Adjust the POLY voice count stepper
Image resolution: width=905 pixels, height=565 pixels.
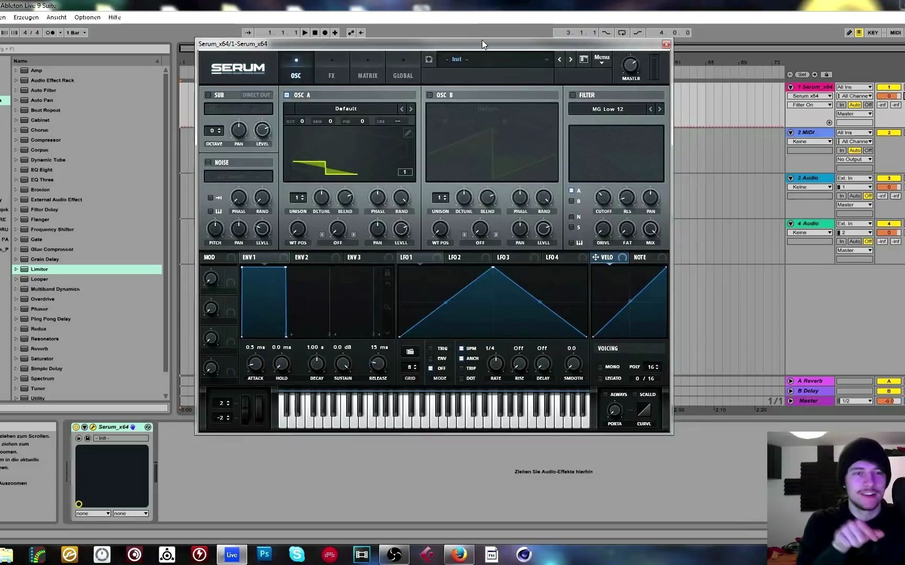[653, 367]
